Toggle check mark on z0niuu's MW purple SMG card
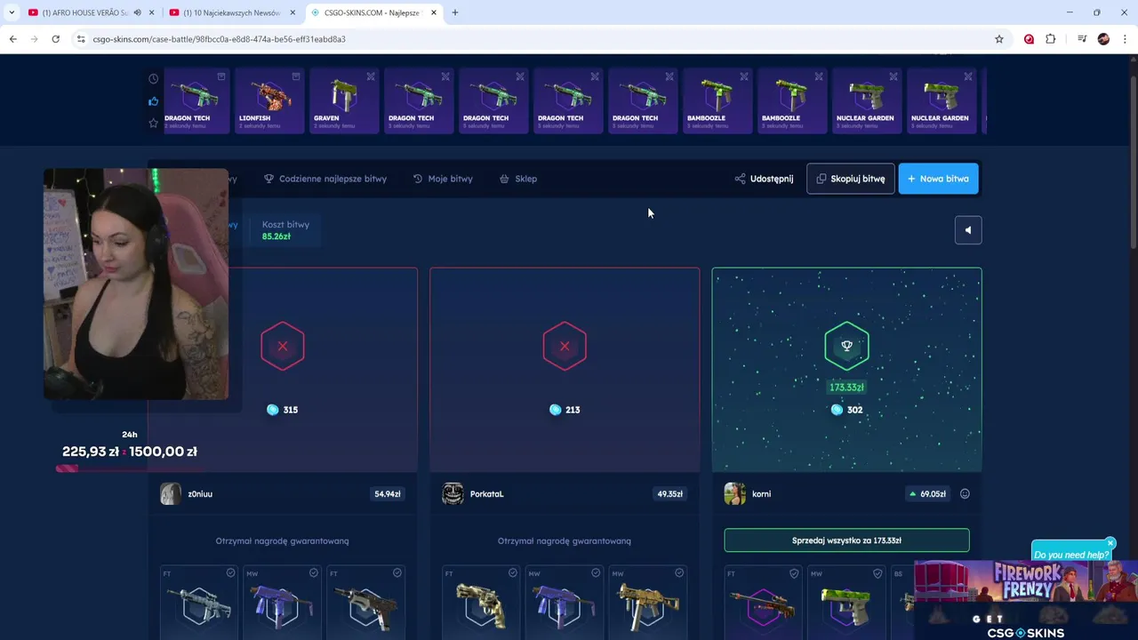Image resolution: width=1138 pixels, height=640 pixels. tap(313, 573)
